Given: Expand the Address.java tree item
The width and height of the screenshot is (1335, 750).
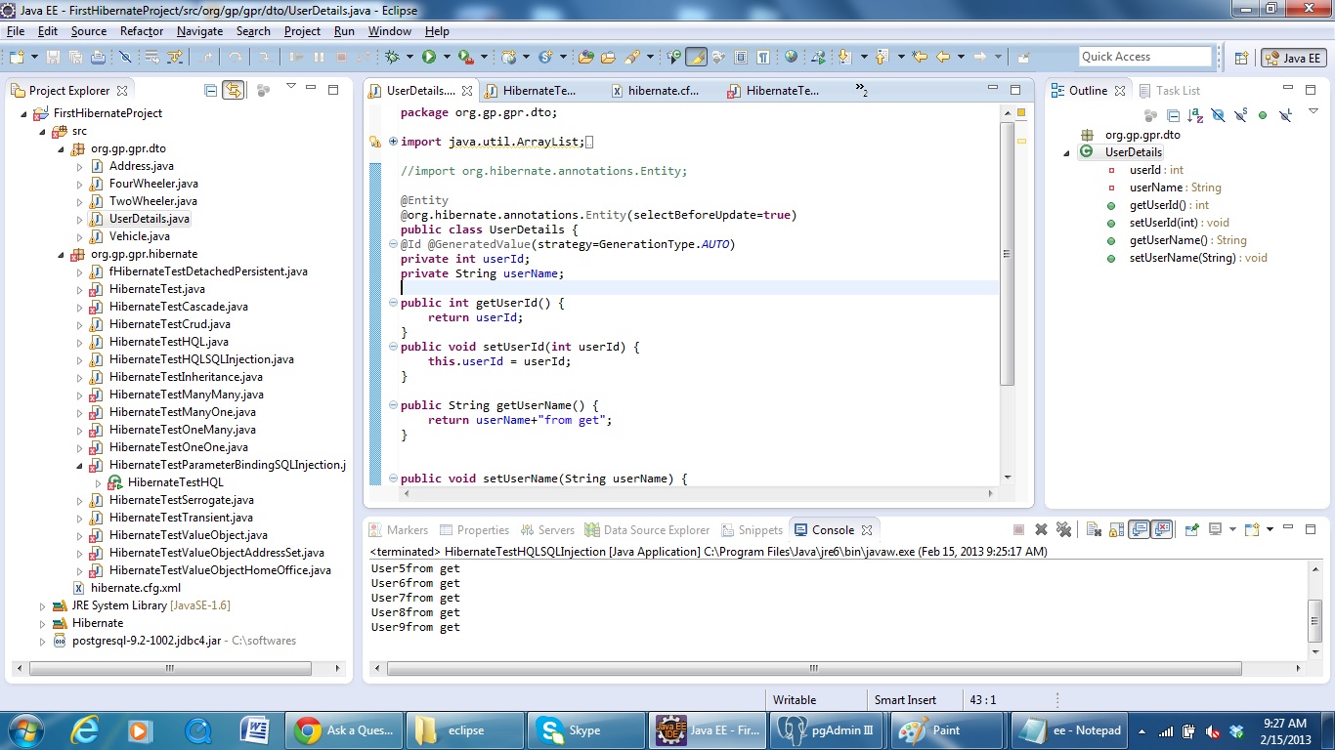Looking at the screenshot, I should pos(81,165).
